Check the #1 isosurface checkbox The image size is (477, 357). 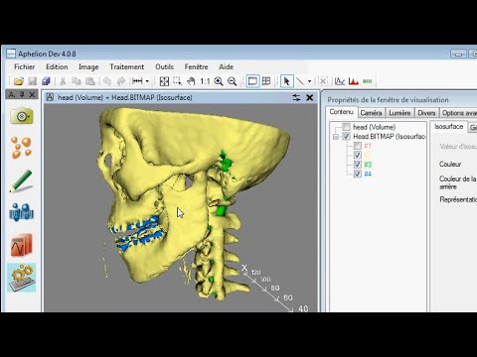click(x=358, y=146)
